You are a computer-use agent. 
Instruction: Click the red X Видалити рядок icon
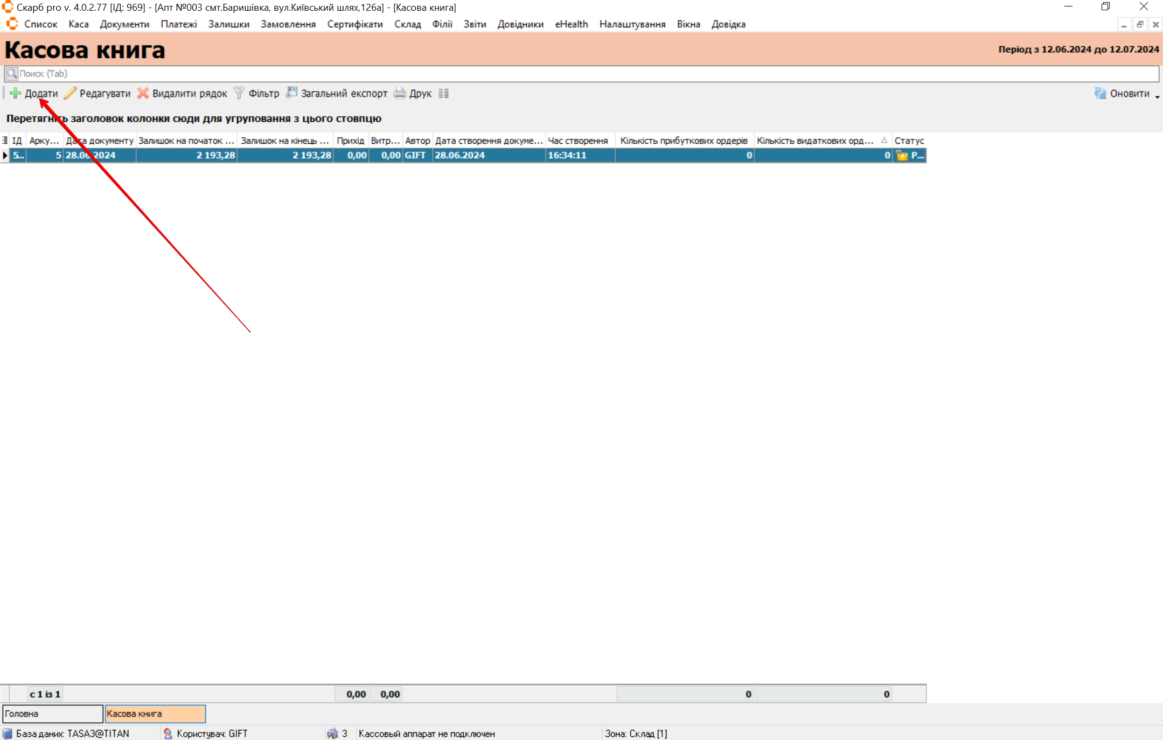(x=143, y=93)
